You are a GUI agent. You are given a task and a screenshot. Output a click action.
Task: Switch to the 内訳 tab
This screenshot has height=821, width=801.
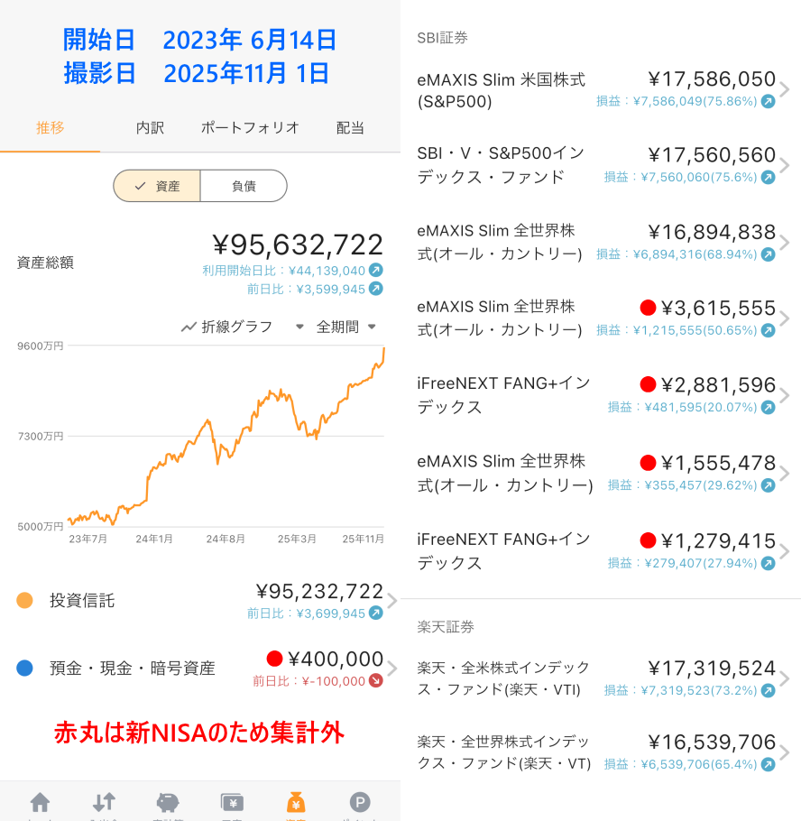150,128
